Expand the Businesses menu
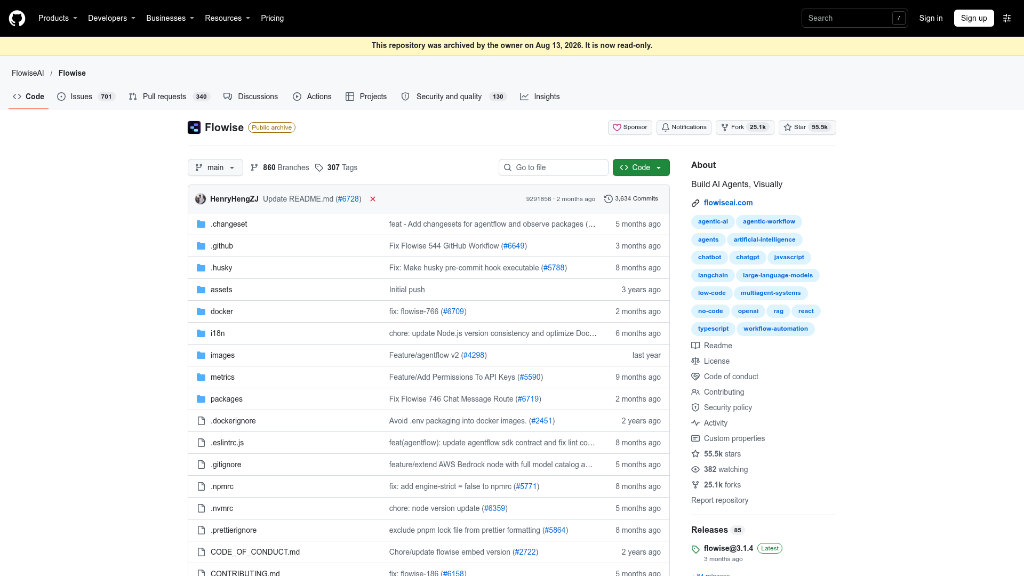This screenshot has height=576, width=1024. (x=170, y=18)
